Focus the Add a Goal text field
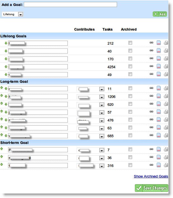This screenshot has width=173, height=198. coord(70,4)
